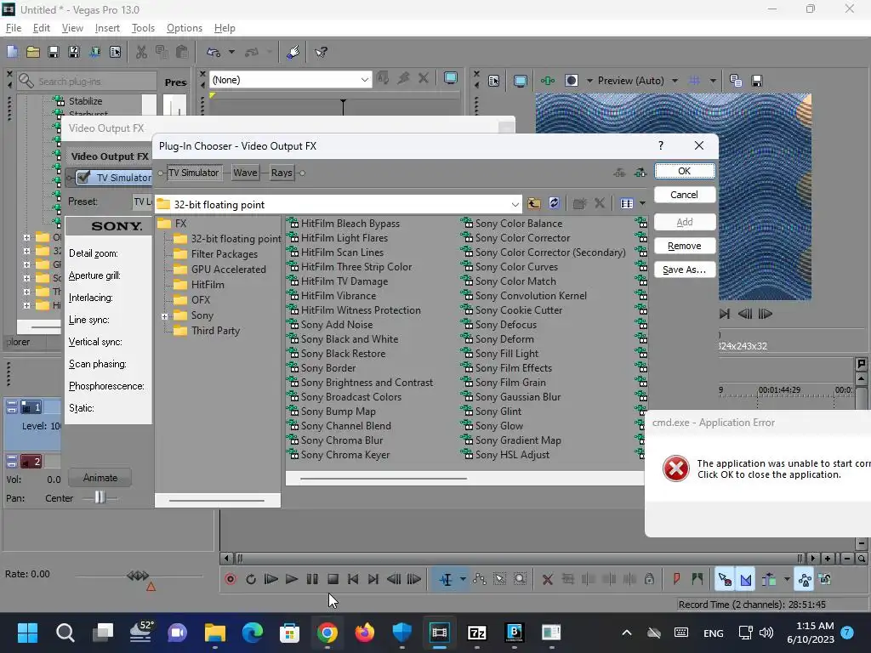Screen dimensions: 871x653
Task: Click the red Delete X icon in timeline toolbar
Action: click(547, 579)
